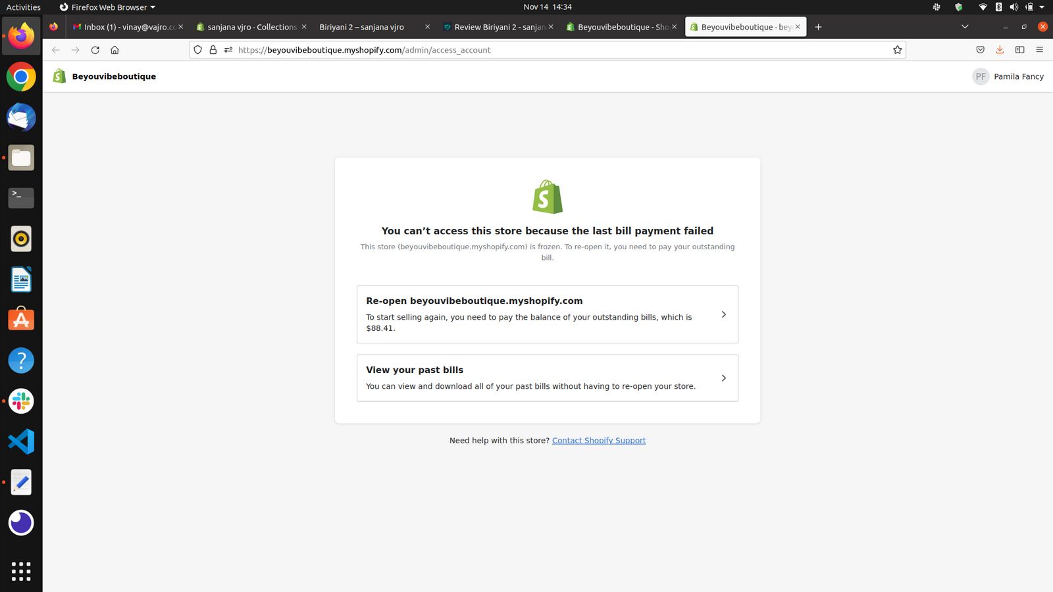This screenshot has width=1053, height=592.
Task: Expand Re-open store chevron arrow
Action: coord(723,314)
